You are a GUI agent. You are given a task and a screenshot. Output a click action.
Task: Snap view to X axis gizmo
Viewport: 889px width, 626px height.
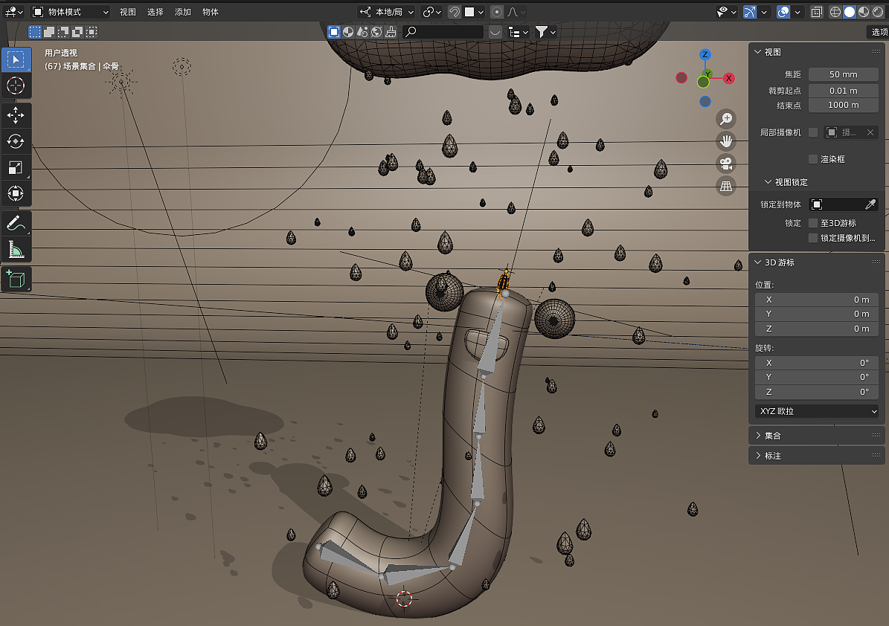tap(728, 78)
